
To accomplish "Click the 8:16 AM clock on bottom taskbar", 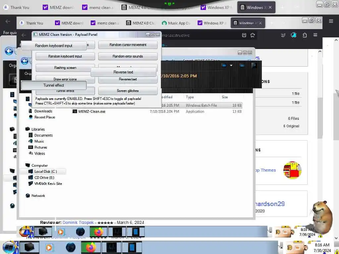I will click(x=322, y=245).
